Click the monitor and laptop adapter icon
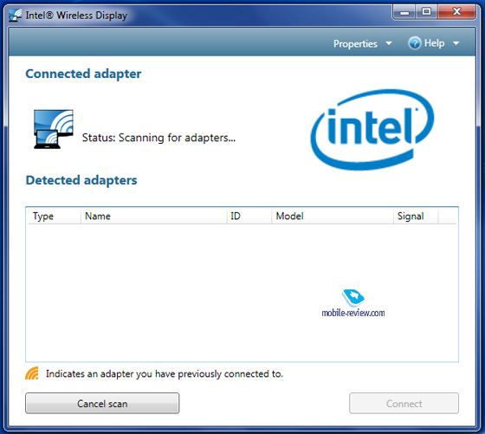The image size is (485, 434). [54, 129]
